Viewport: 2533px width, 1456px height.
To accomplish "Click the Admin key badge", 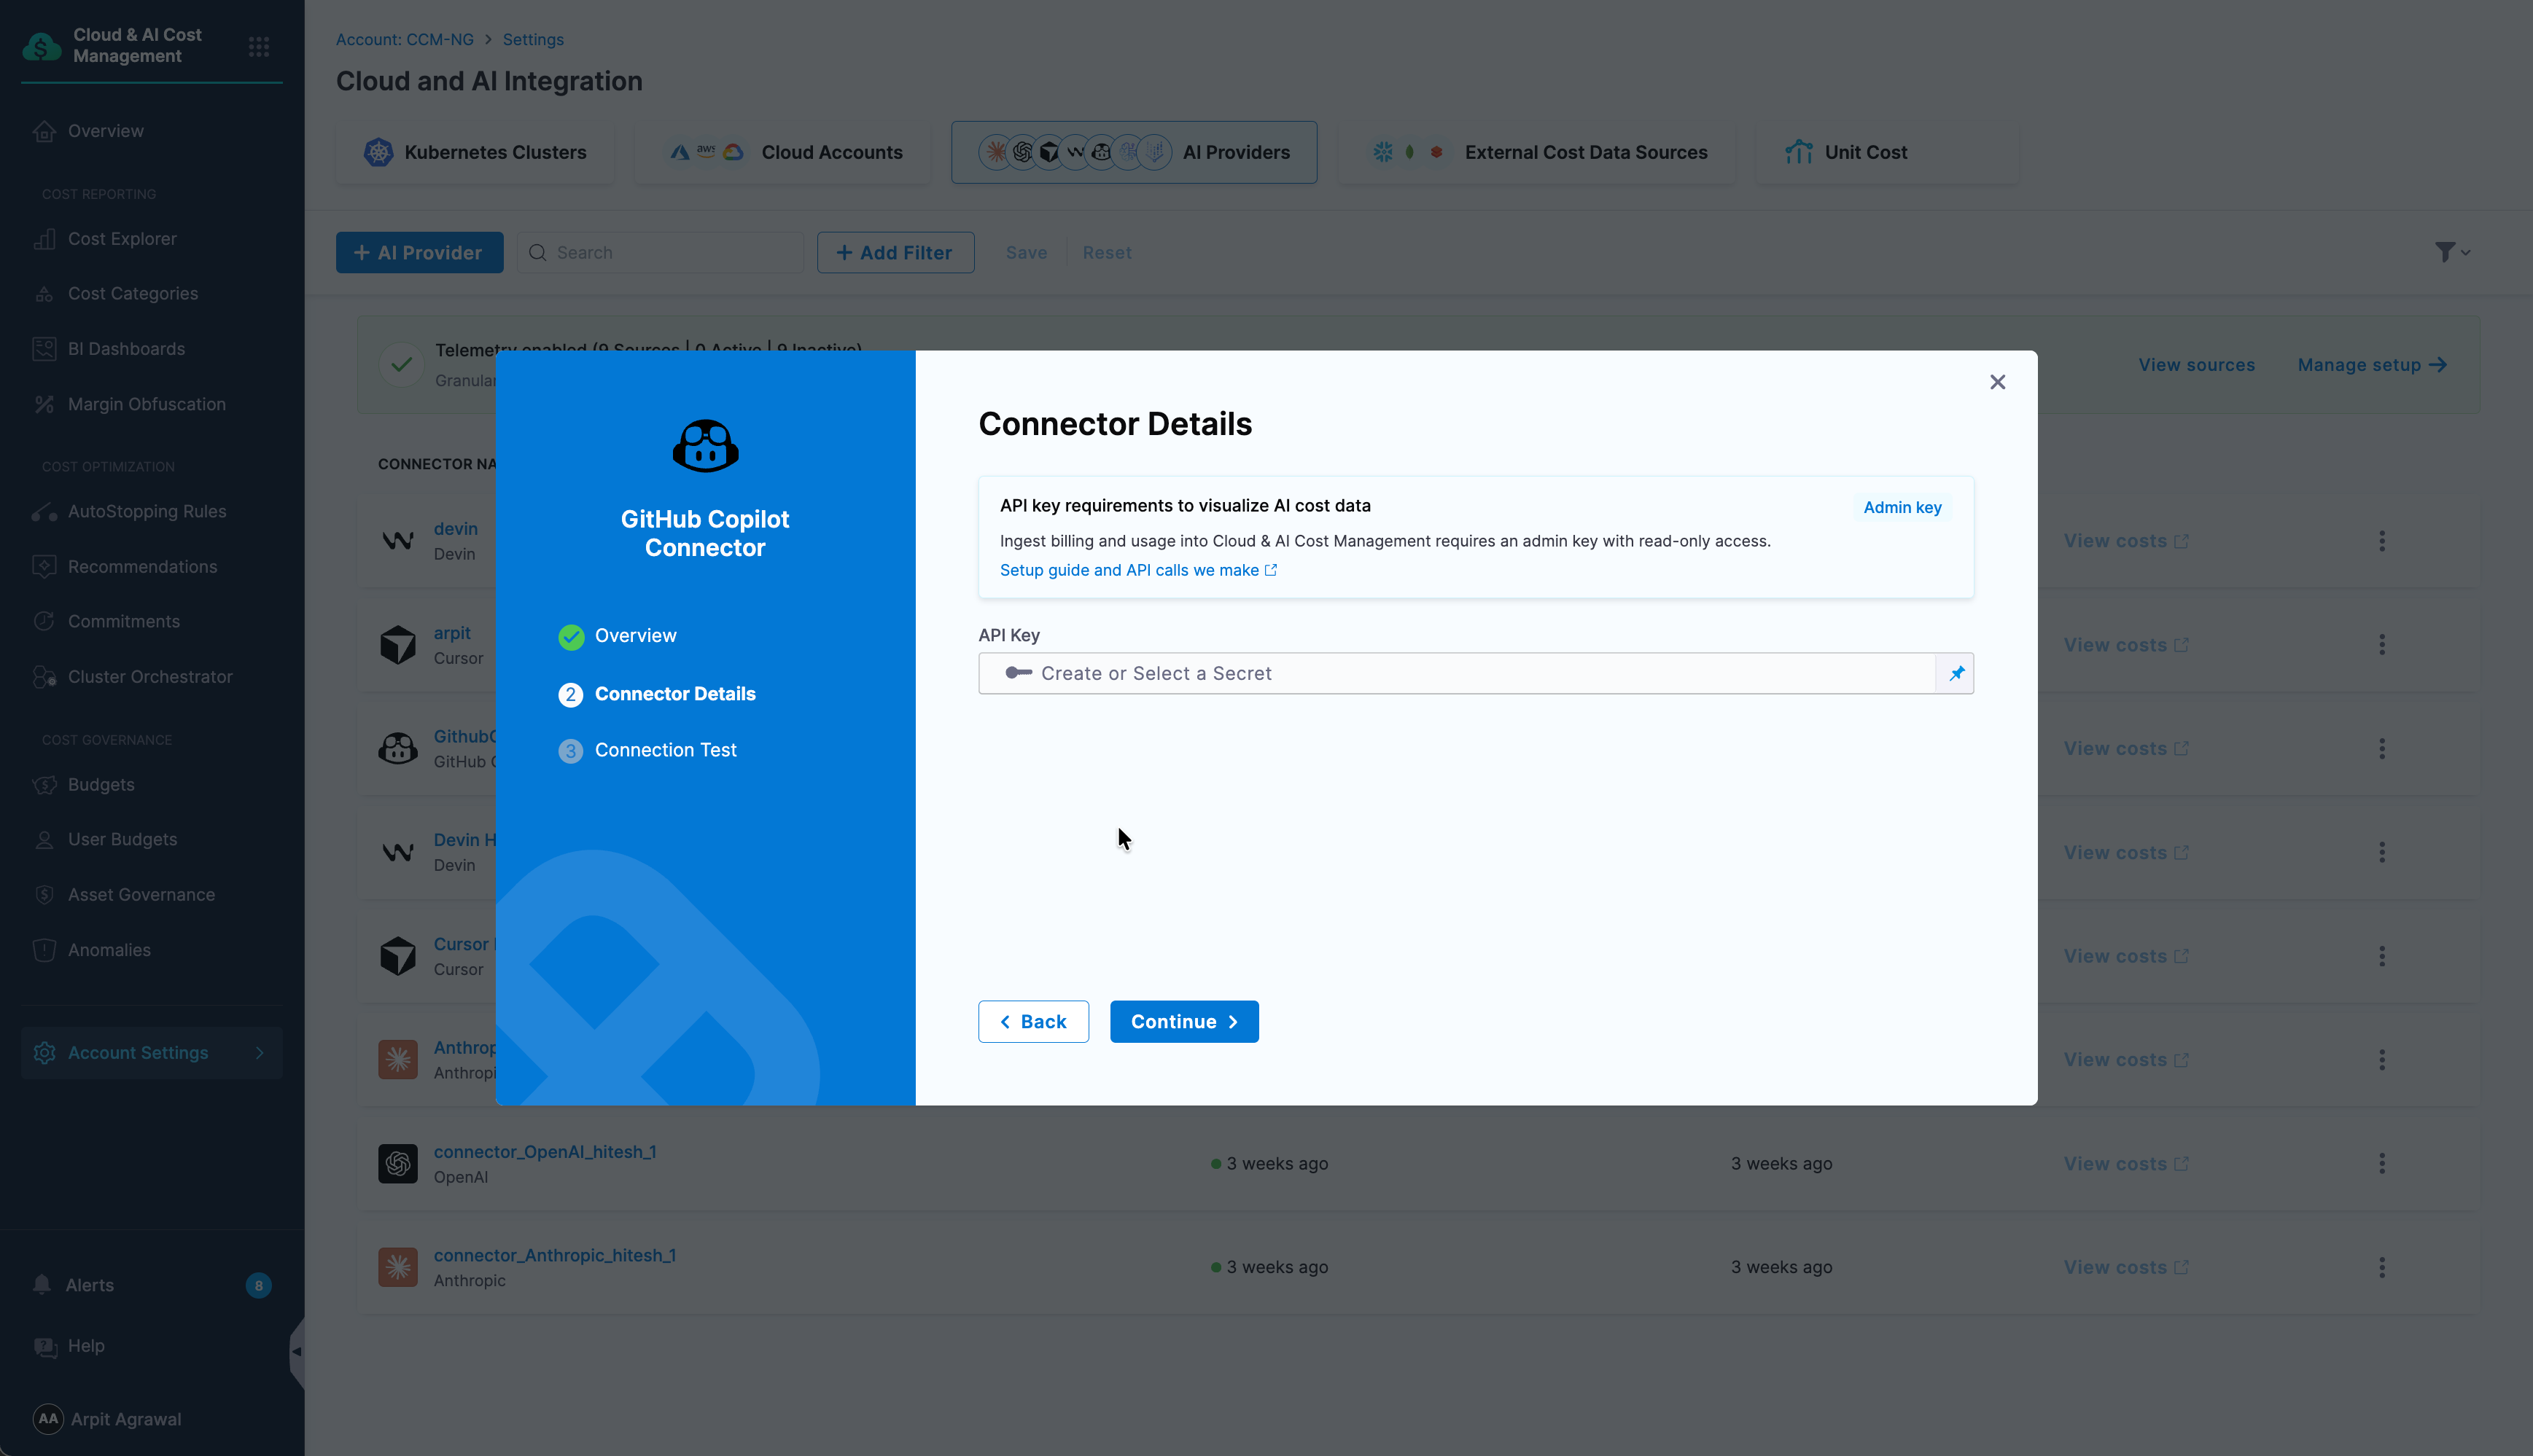I will click(x=1902, y=507).
